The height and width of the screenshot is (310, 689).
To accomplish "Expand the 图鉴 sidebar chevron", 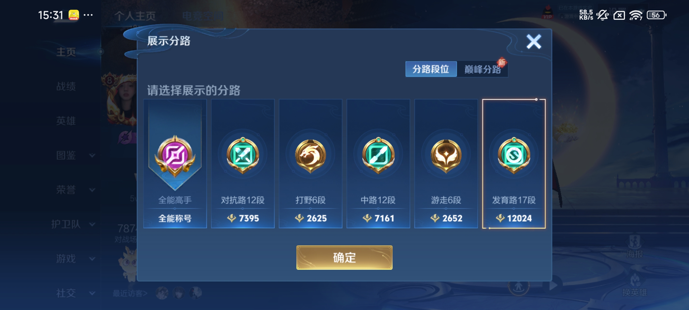I will pos(92,155).
